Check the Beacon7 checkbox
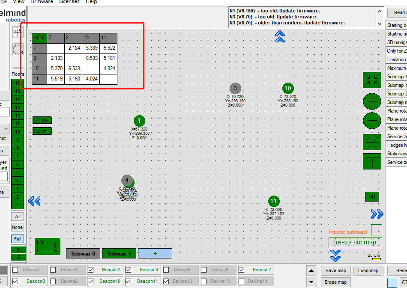 (242, 270)
